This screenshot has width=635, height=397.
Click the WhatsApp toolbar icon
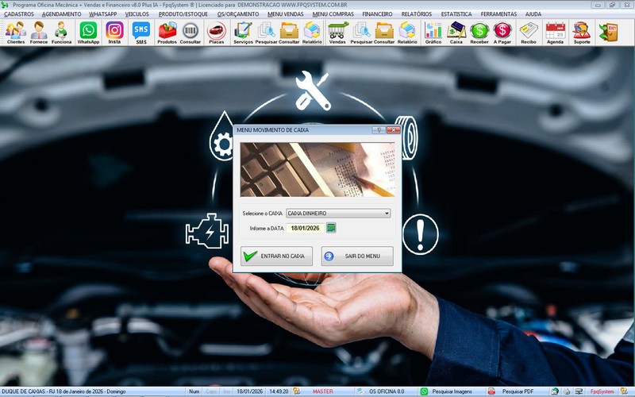click(88, 32)
